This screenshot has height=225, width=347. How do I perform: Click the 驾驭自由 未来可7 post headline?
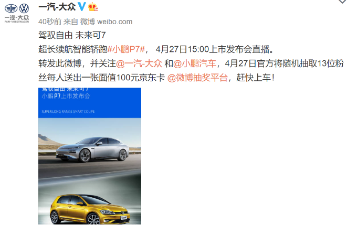[x=72, y=35]
